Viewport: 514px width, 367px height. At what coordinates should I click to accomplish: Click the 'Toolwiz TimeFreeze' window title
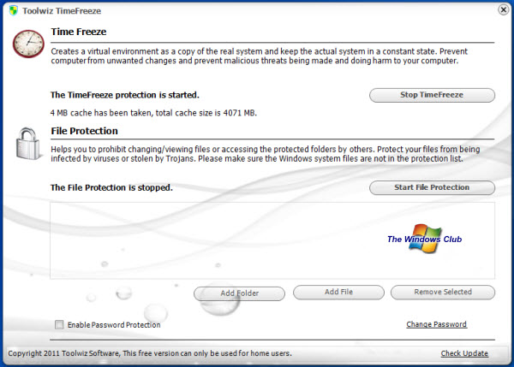tap(62, 11)
